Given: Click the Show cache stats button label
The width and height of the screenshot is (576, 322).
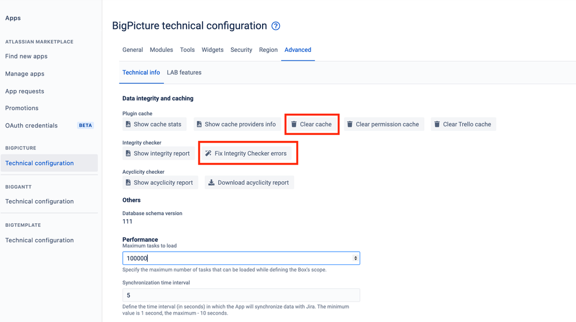Looking at the screenshot, I should pos(157,124).
